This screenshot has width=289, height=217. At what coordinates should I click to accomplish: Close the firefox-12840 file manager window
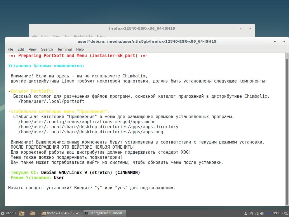tap(250, 29)
